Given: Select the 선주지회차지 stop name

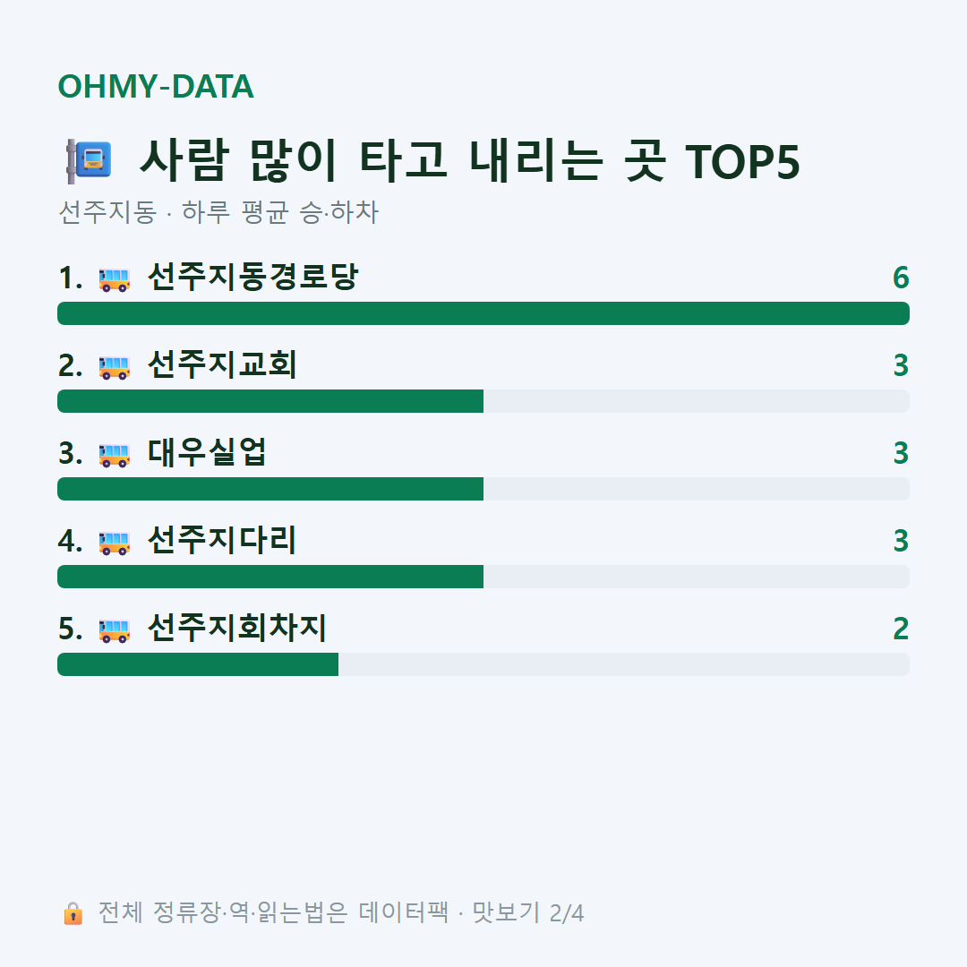Looking at the screenshot, I should (237, 628).
